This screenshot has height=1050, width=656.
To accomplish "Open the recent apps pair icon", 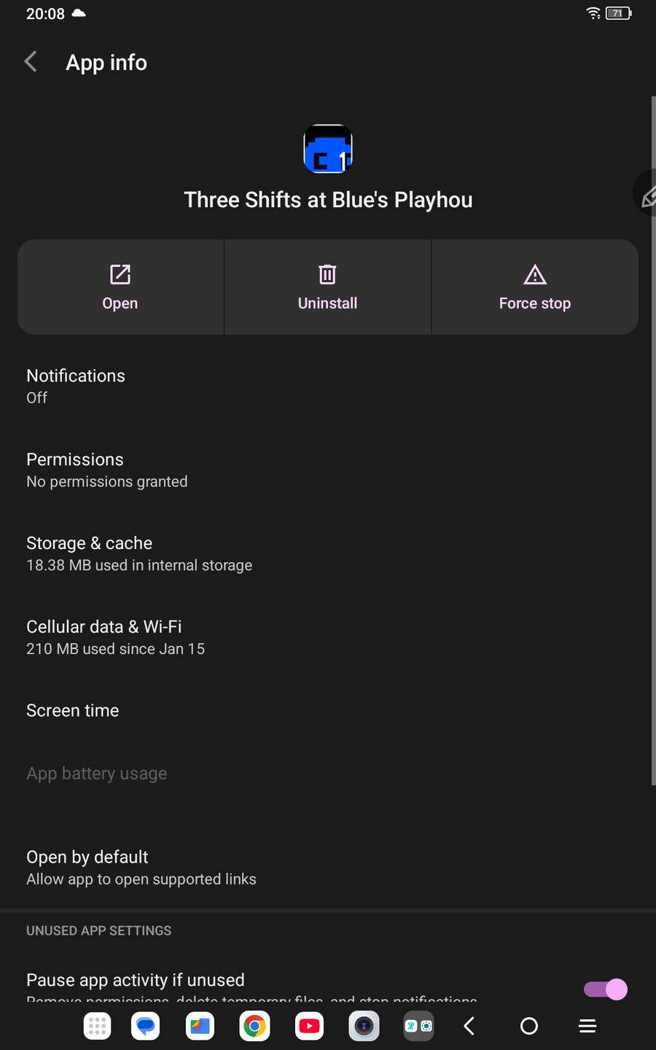I will click(x=418, y=1027).
